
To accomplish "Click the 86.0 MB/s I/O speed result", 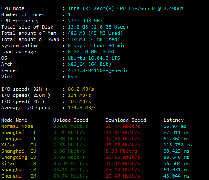I will coord(81,89).
